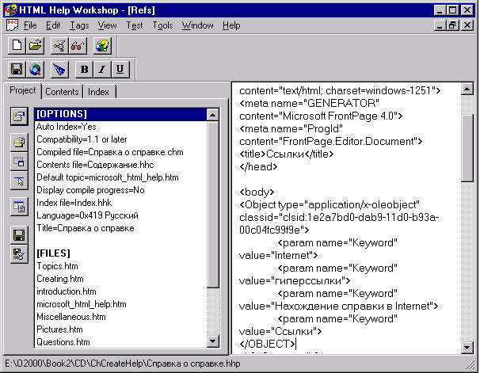The image size is (480, 373).
Task: Click the Add/Modify window definitions sidebar icon
Action: point(19,161)
